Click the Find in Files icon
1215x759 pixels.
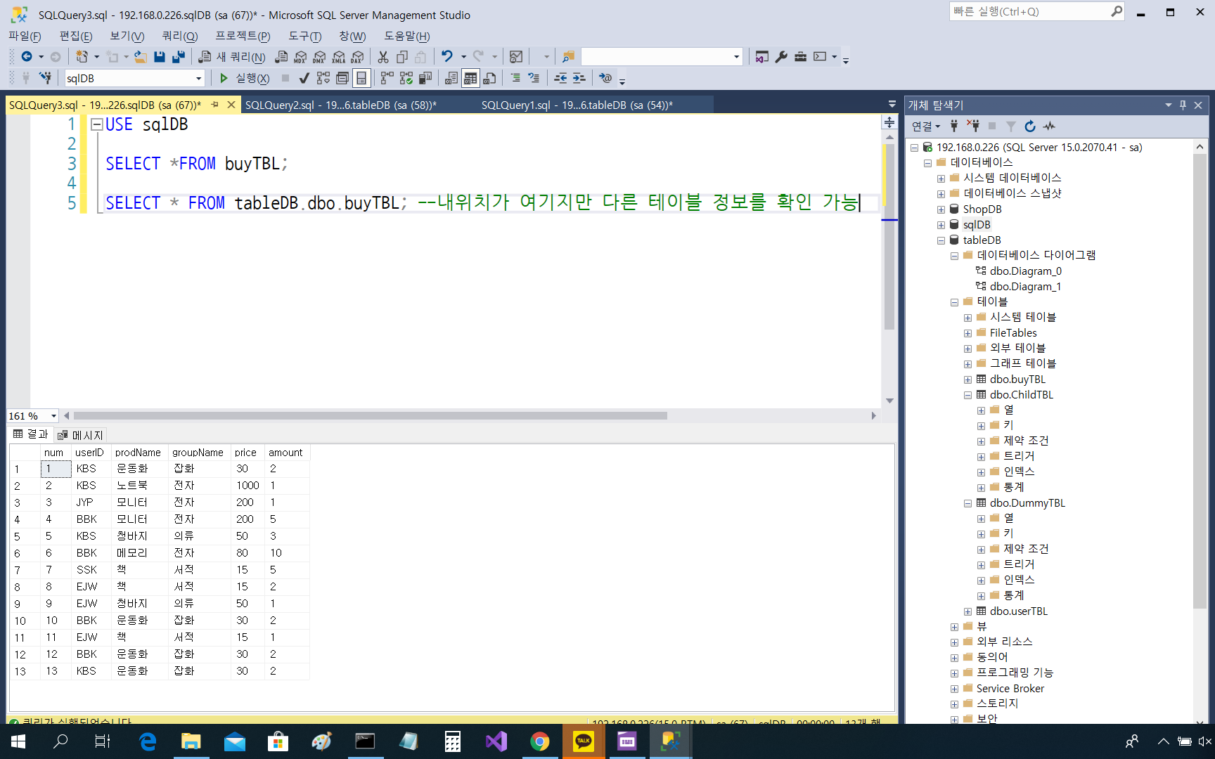pyautogui.click(x=568, y=57)
